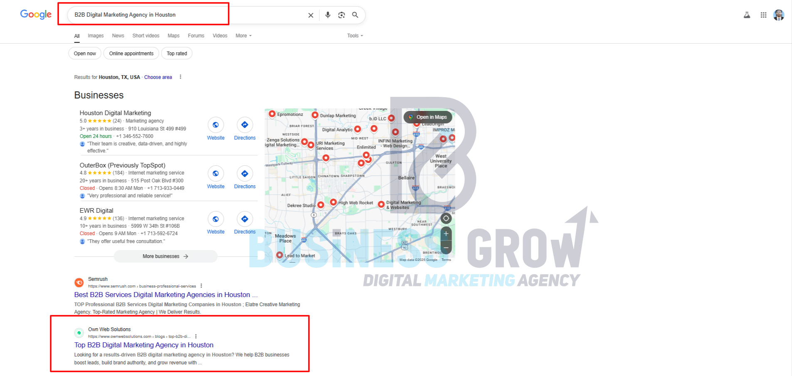This screenshot has height=376, width=792.
Task: Click the b.iD LLC map pin
Action: pyautogui.click(x=391, y=118)
